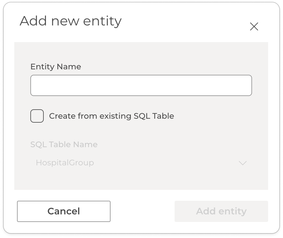Click the "Entity Name" field label
The image size is (283, 238).
(x=56, y=67)
